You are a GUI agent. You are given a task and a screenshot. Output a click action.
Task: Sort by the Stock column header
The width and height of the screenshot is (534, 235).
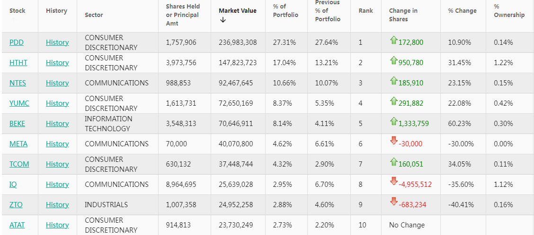pos(18,11)
